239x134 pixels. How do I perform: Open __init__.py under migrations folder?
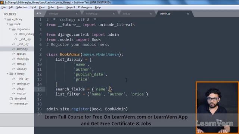coord(25,39)
